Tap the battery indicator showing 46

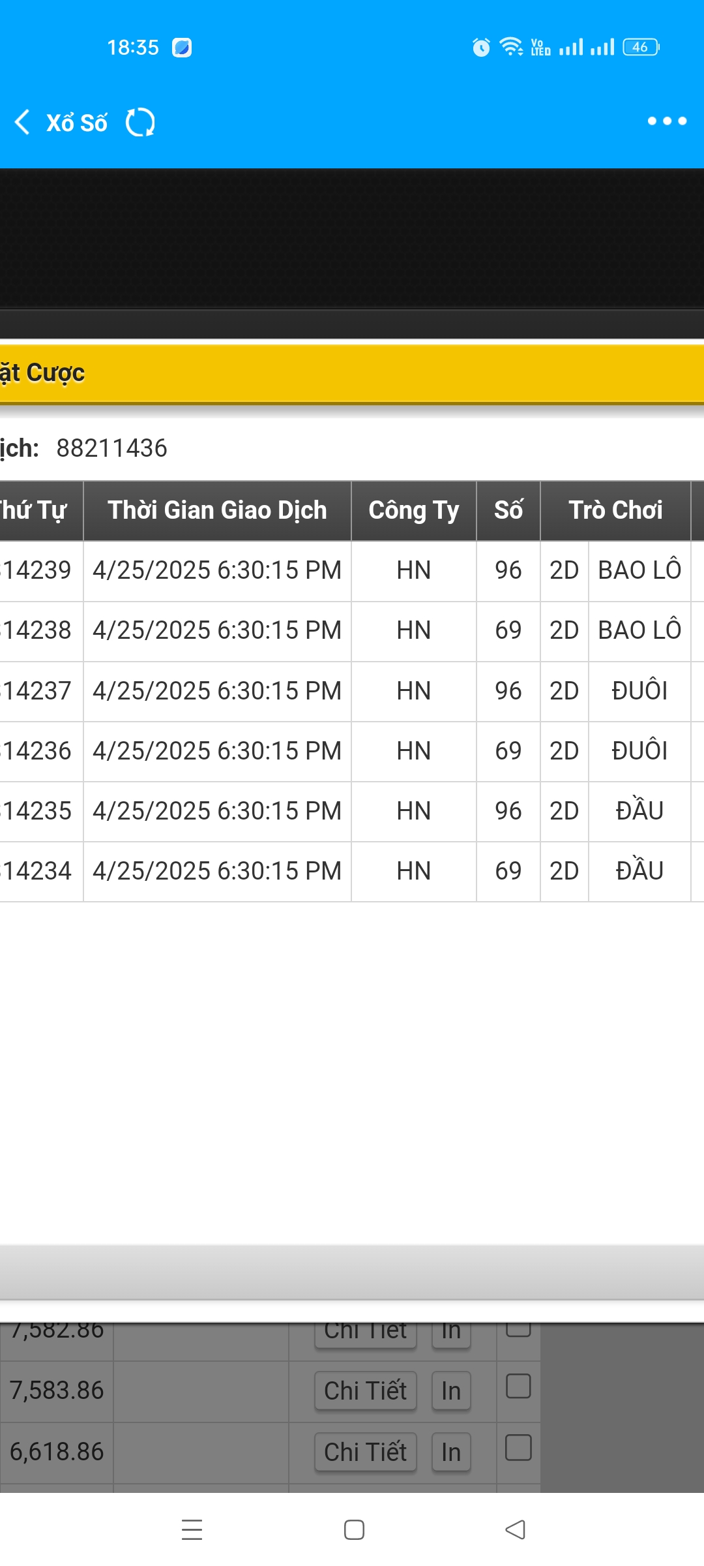point(641,47)
